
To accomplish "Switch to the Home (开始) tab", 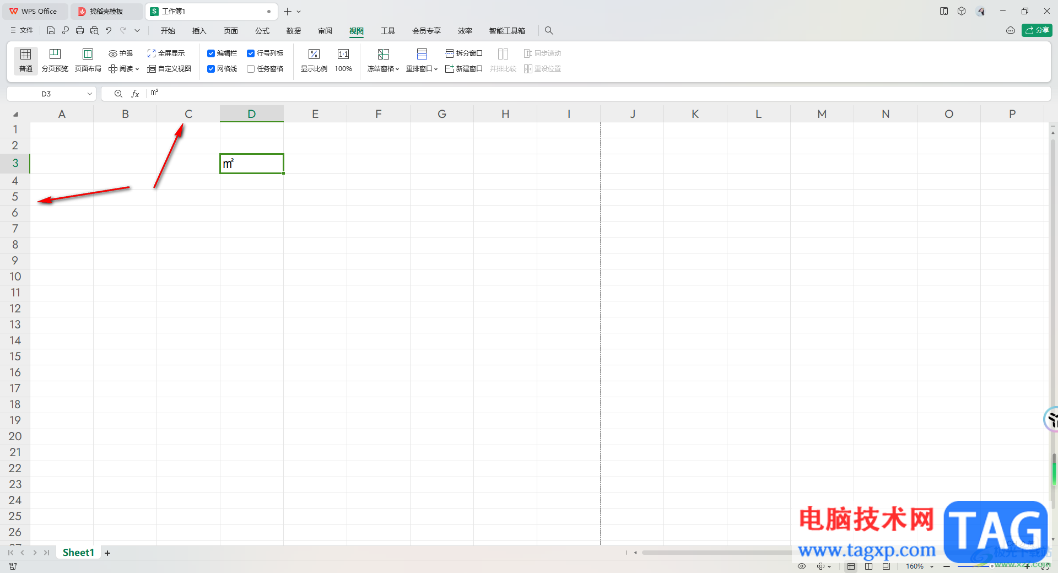I will coord(168,31).
